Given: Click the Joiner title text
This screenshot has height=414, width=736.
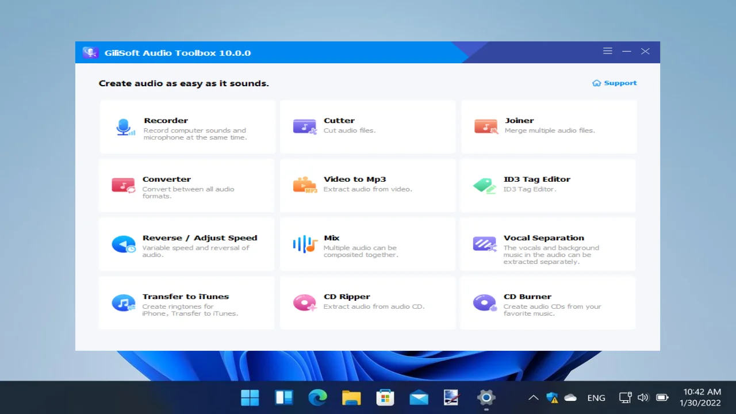Looking at the screenshot, I should (x=519, y=121).
